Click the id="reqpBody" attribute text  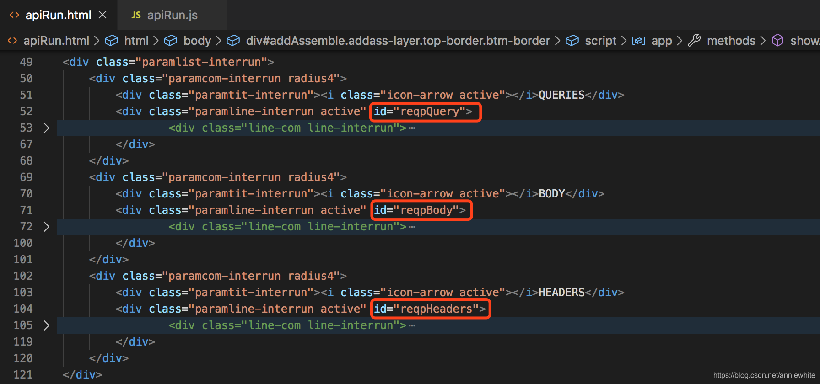(x=416, y=210)
